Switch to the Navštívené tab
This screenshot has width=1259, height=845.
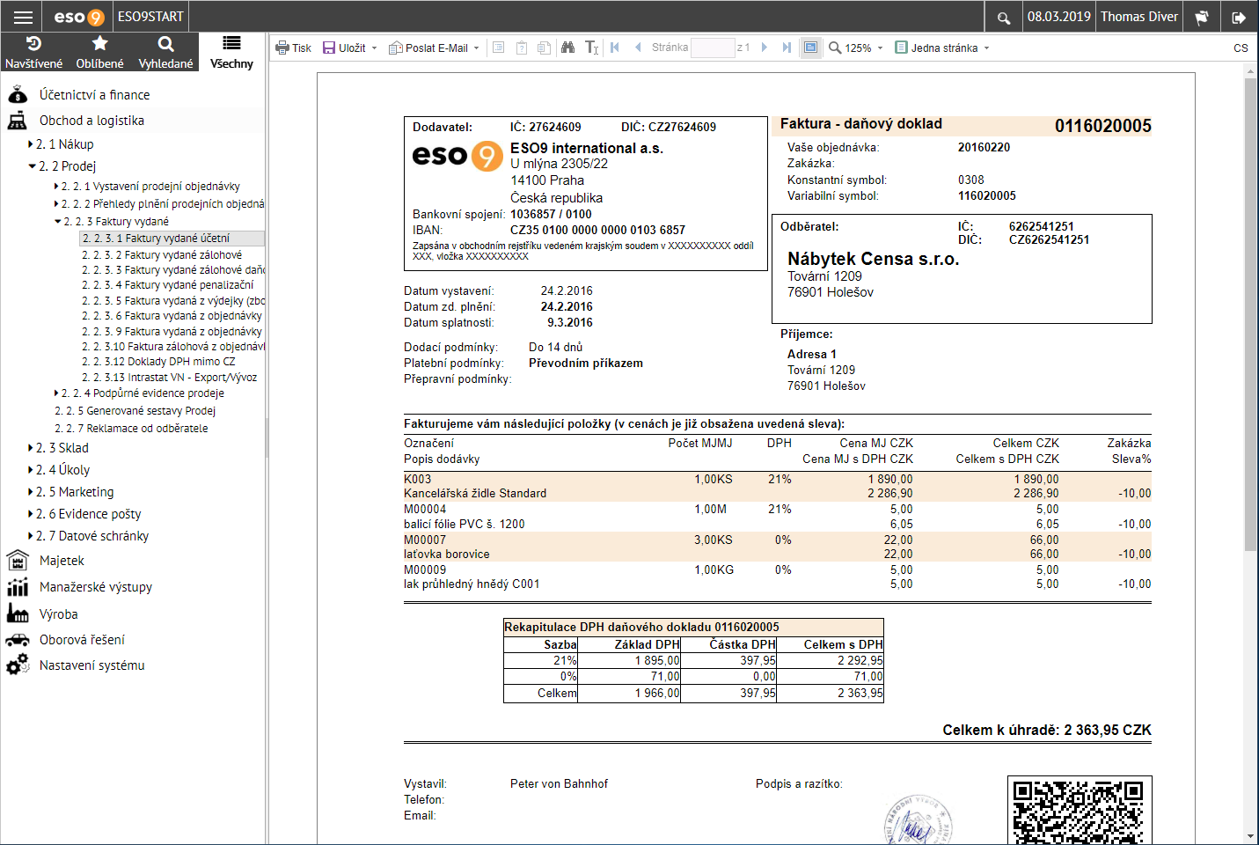click(x=33, y=52)
